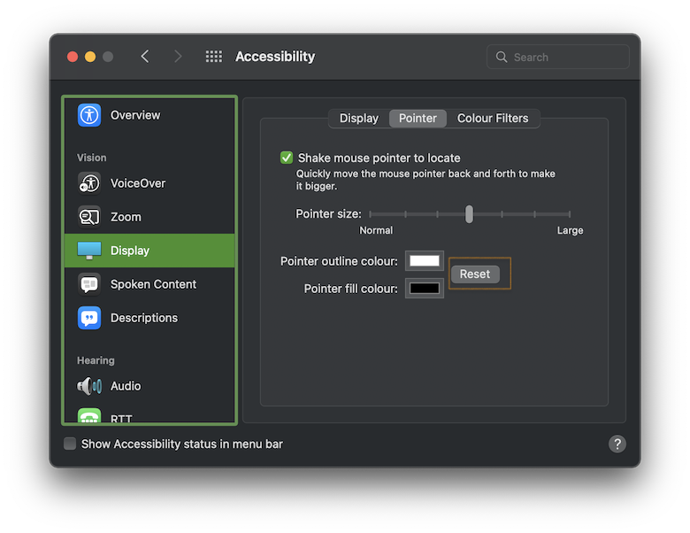This screenshot has height=533, width=690.
Task: Click the Display monitor icon in sidebar
Action: [x=89, y=251]
